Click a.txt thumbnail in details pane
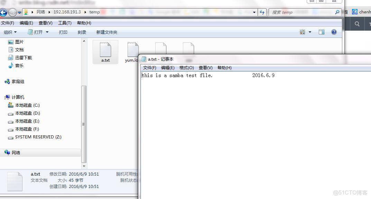 pos(15,181)
